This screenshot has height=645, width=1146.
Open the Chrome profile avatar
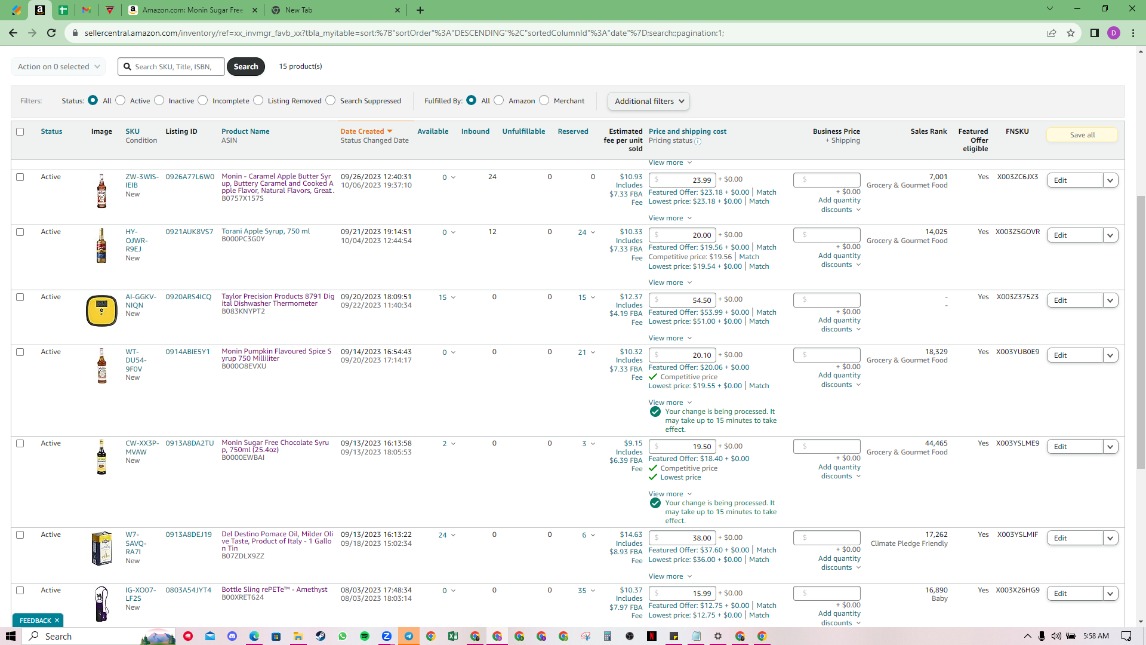pos(1114,33)
